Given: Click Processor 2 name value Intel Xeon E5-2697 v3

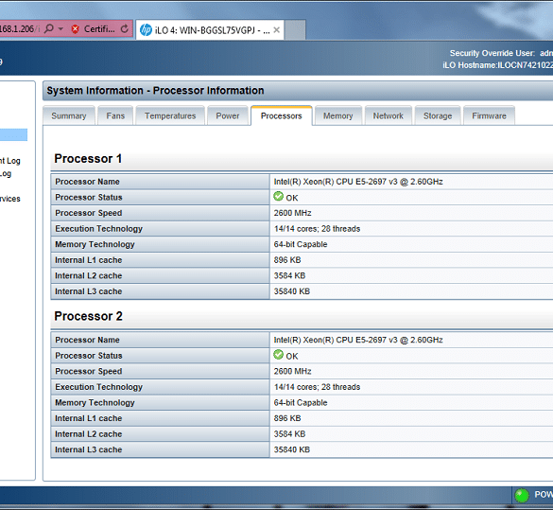Looking at the screenshot, I should (358, 340).
